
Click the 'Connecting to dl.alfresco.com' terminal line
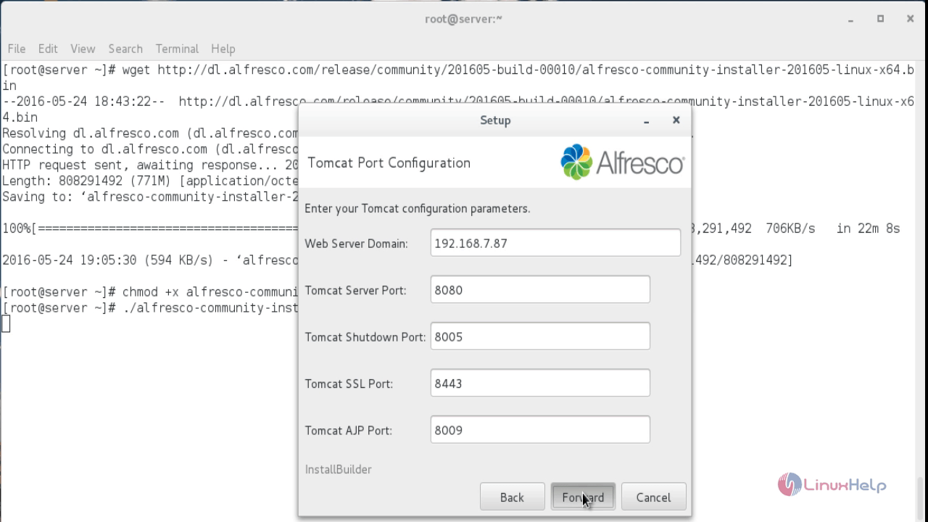click(x=150, y=149)
